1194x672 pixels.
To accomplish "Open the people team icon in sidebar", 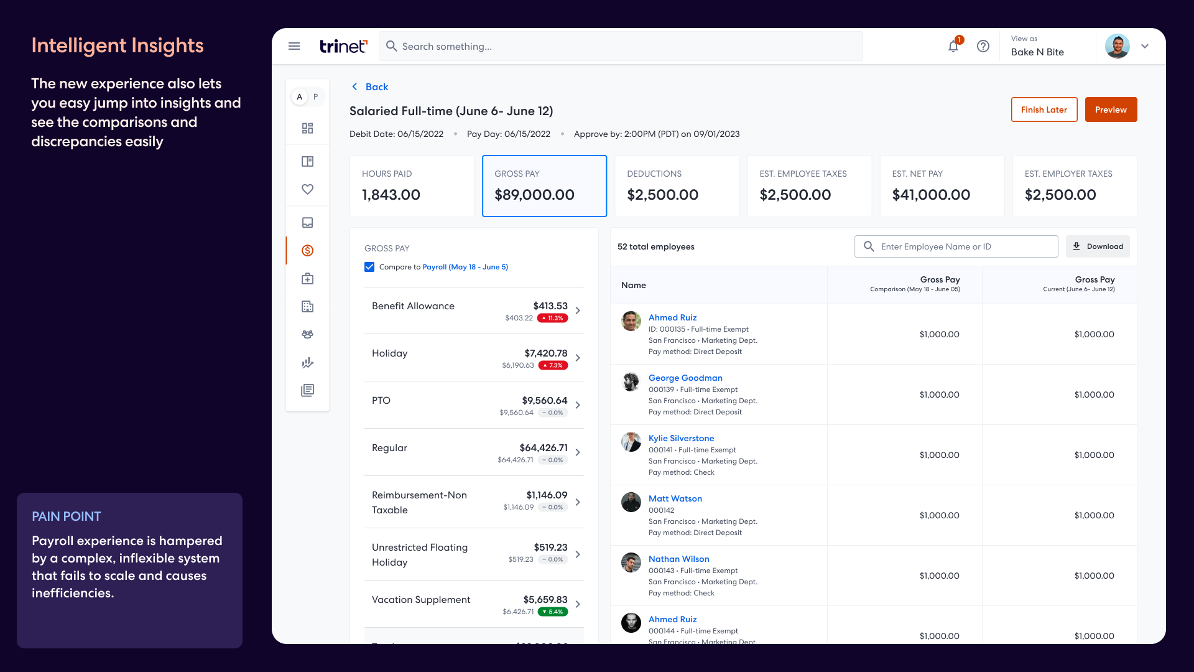I will (x=307, y=334).
